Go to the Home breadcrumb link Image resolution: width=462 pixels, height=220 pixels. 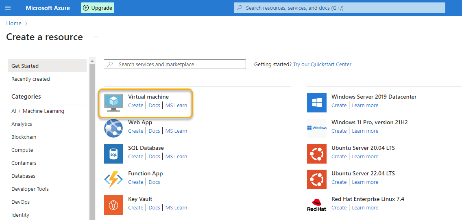(x=14, y=24)
